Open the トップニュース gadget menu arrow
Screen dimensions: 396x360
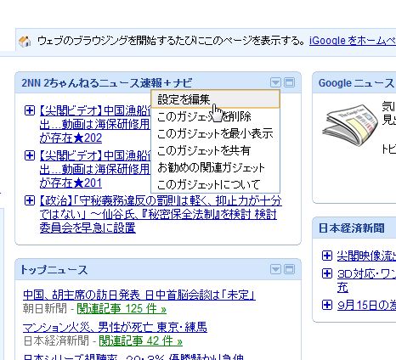[275, 269]
